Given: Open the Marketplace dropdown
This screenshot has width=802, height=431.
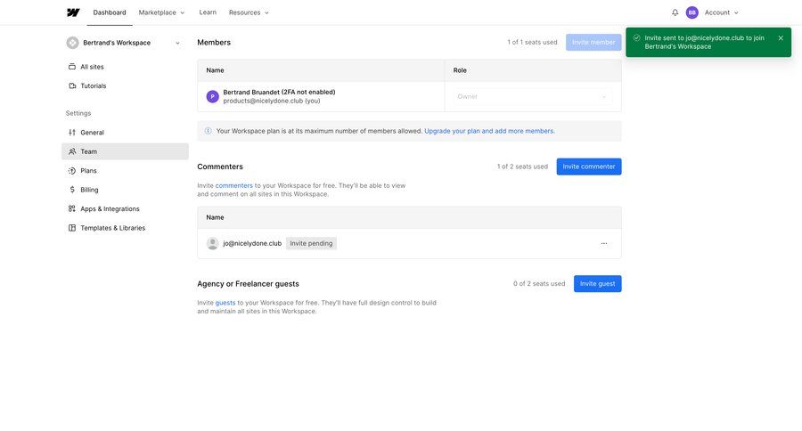Looking at the screenshot, I should (x=161, y=12).
